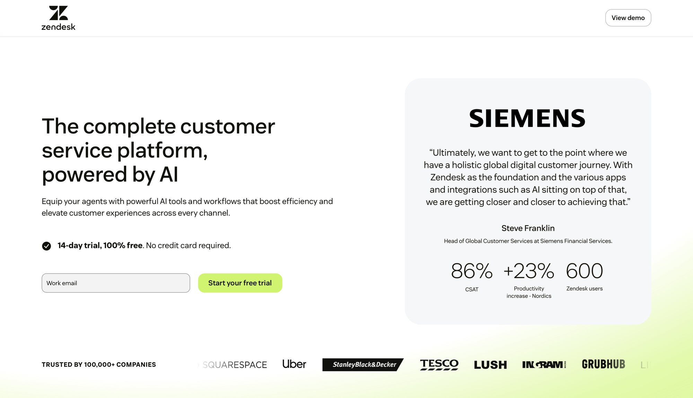Click Steve Franklin's name
Viewport: 693px width, 398px height.
click(528, 228)
